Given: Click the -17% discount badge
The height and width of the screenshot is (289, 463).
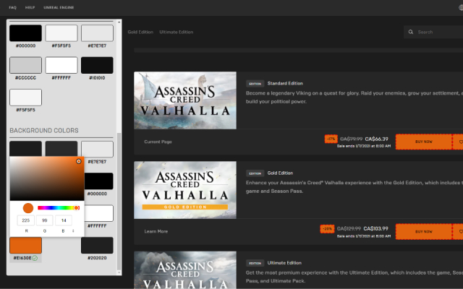Looking at the screenshot, I should click(331, 138).
